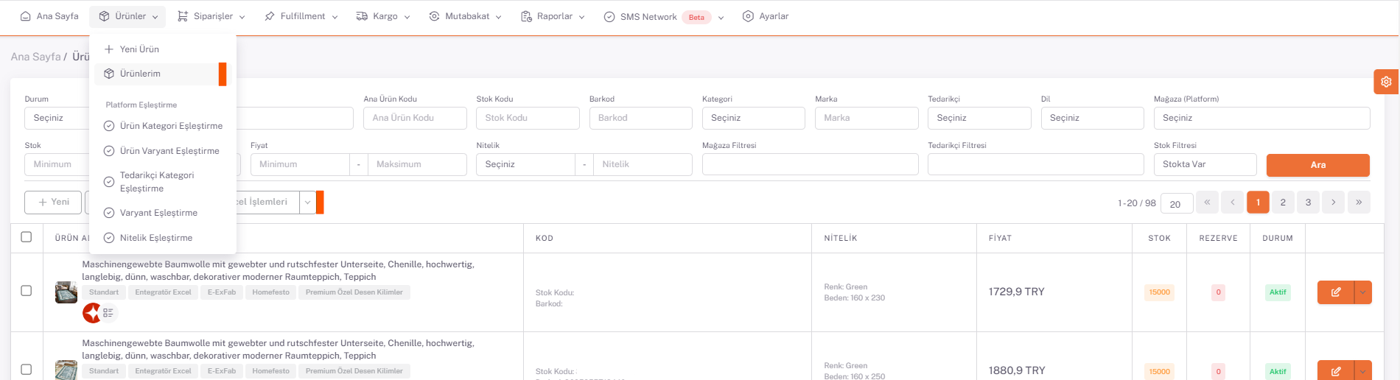The image size is (1400, 380).
Task: Click the orange settings gear icon
Action: click(x=1386, y=82)
